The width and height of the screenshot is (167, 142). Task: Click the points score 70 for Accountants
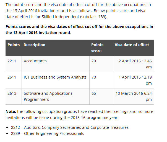(x=94, y=61)
